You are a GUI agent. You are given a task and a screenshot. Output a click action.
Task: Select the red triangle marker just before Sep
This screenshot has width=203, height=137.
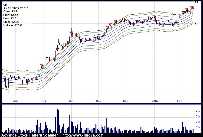(42, 65)
